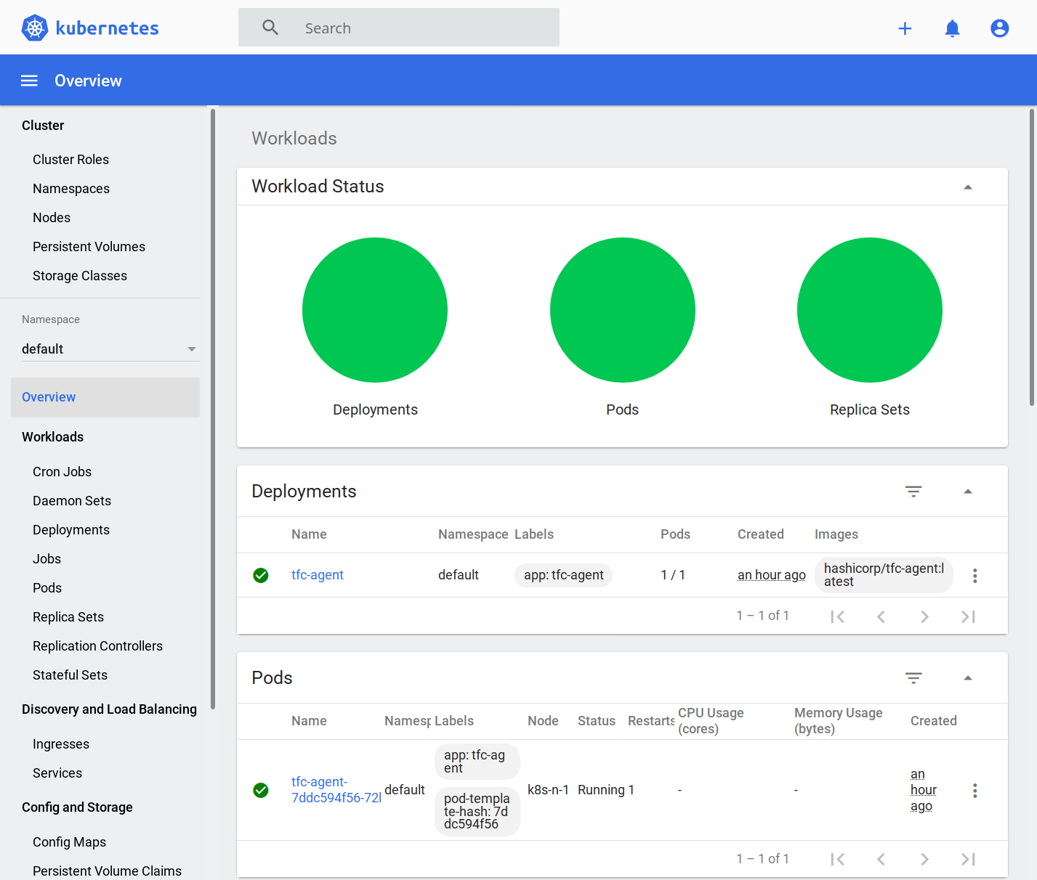The image size is (1037, 880).
Task: Go to next page in Deployments pagination
Action: click(924, 616)
